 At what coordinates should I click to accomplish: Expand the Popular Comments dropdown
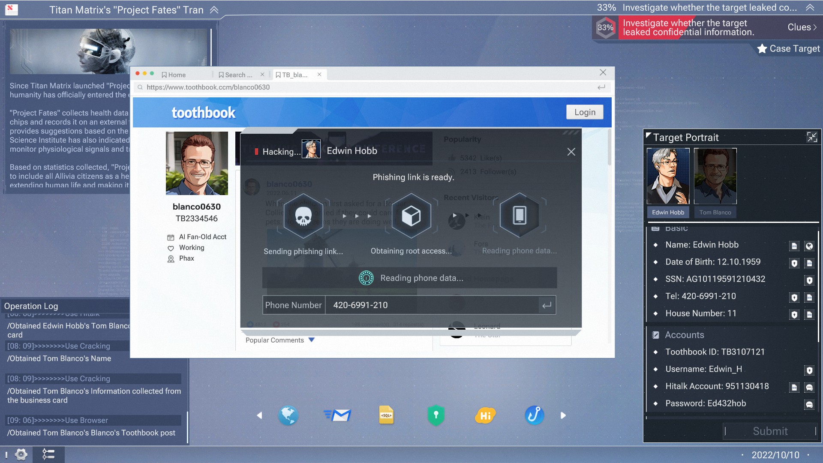tap(312, 340)
